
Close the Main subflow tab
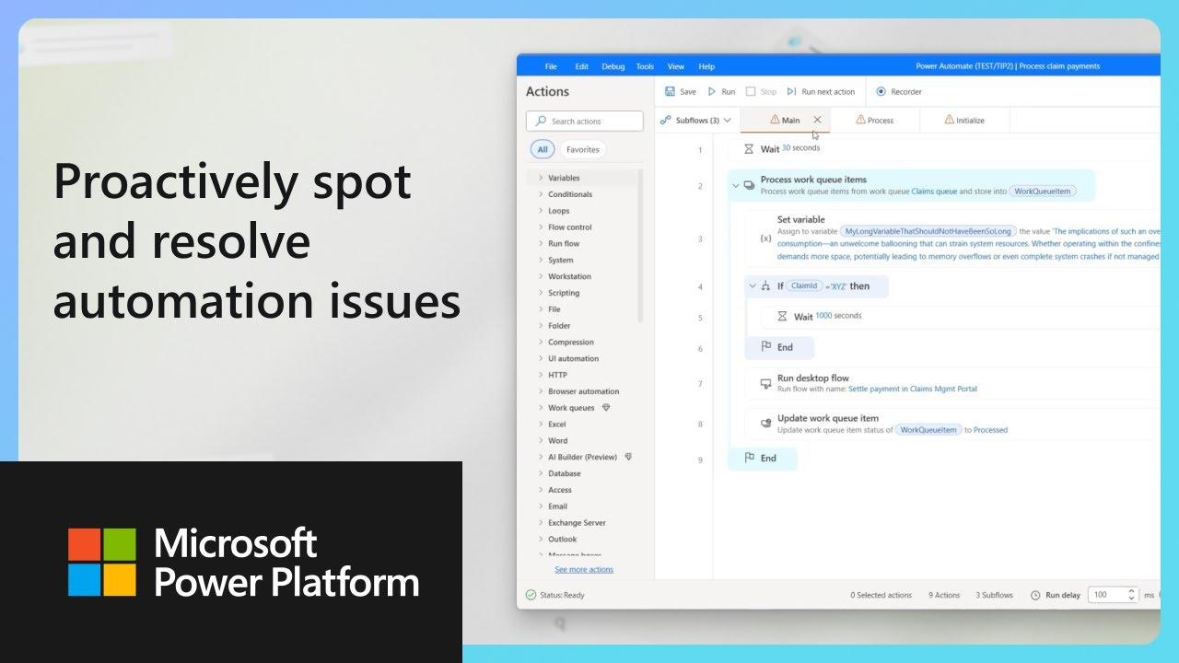817,120
